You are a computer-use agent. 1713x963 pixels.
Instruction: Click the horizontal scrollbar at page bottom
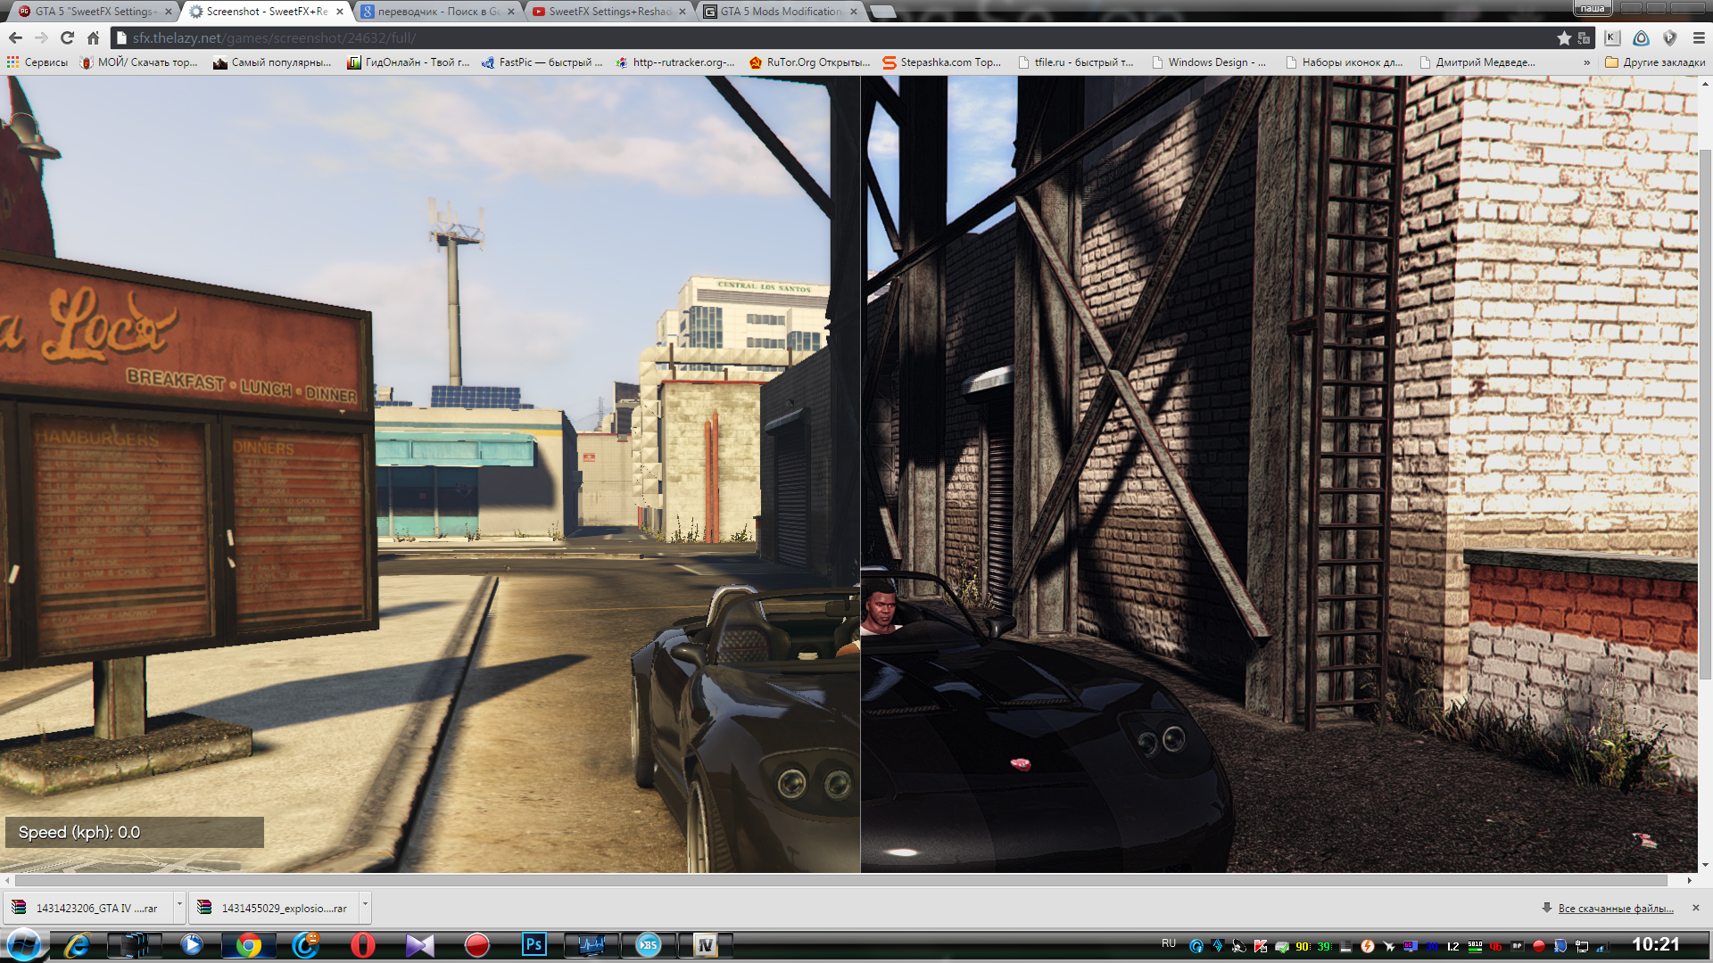[x=839, y=880]
